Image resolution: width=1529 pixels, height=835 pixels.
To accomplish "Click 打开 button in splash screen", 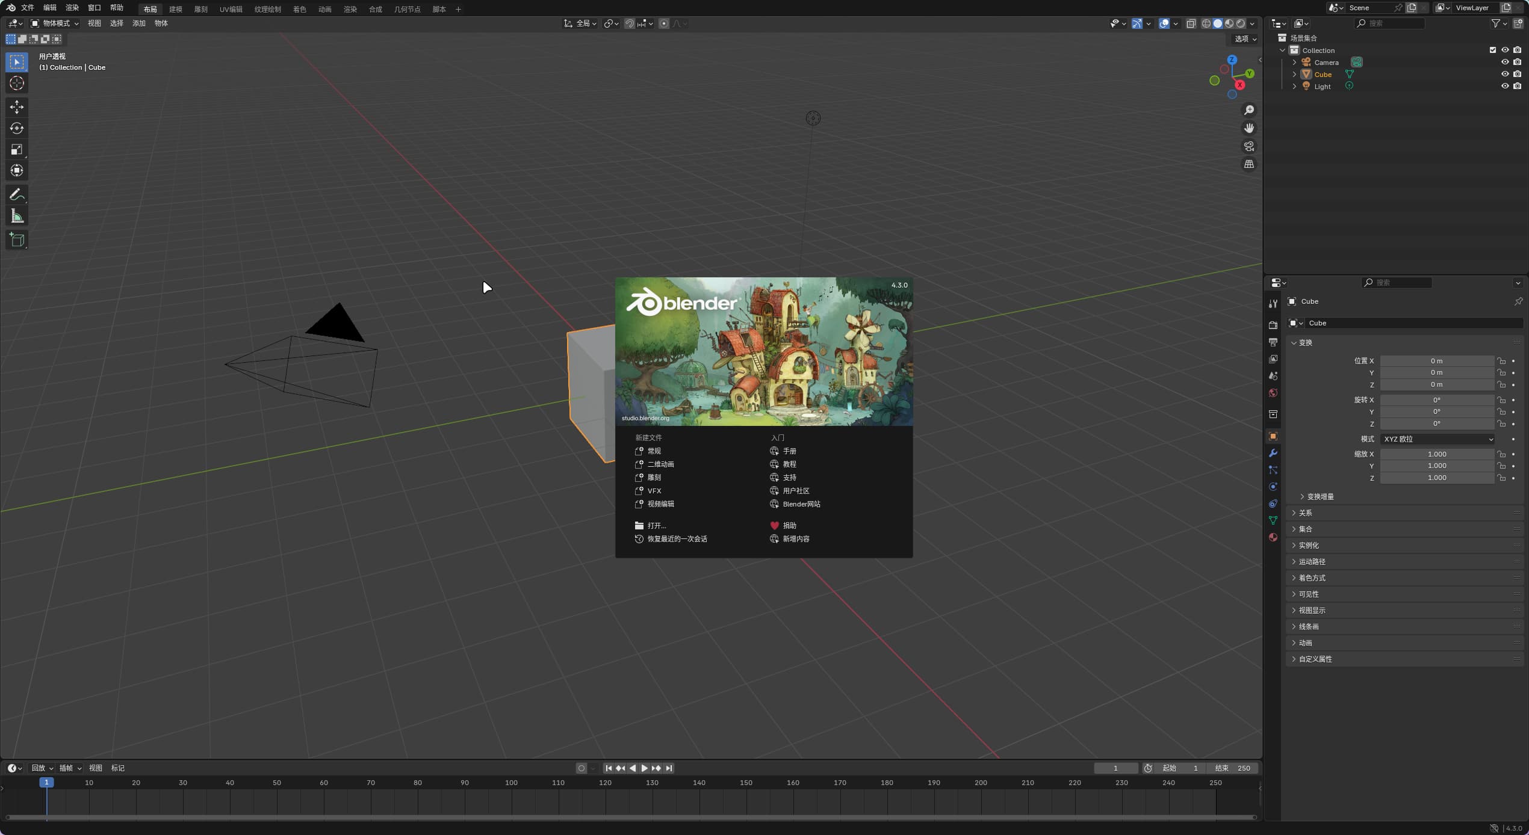I will click(657, 525).
